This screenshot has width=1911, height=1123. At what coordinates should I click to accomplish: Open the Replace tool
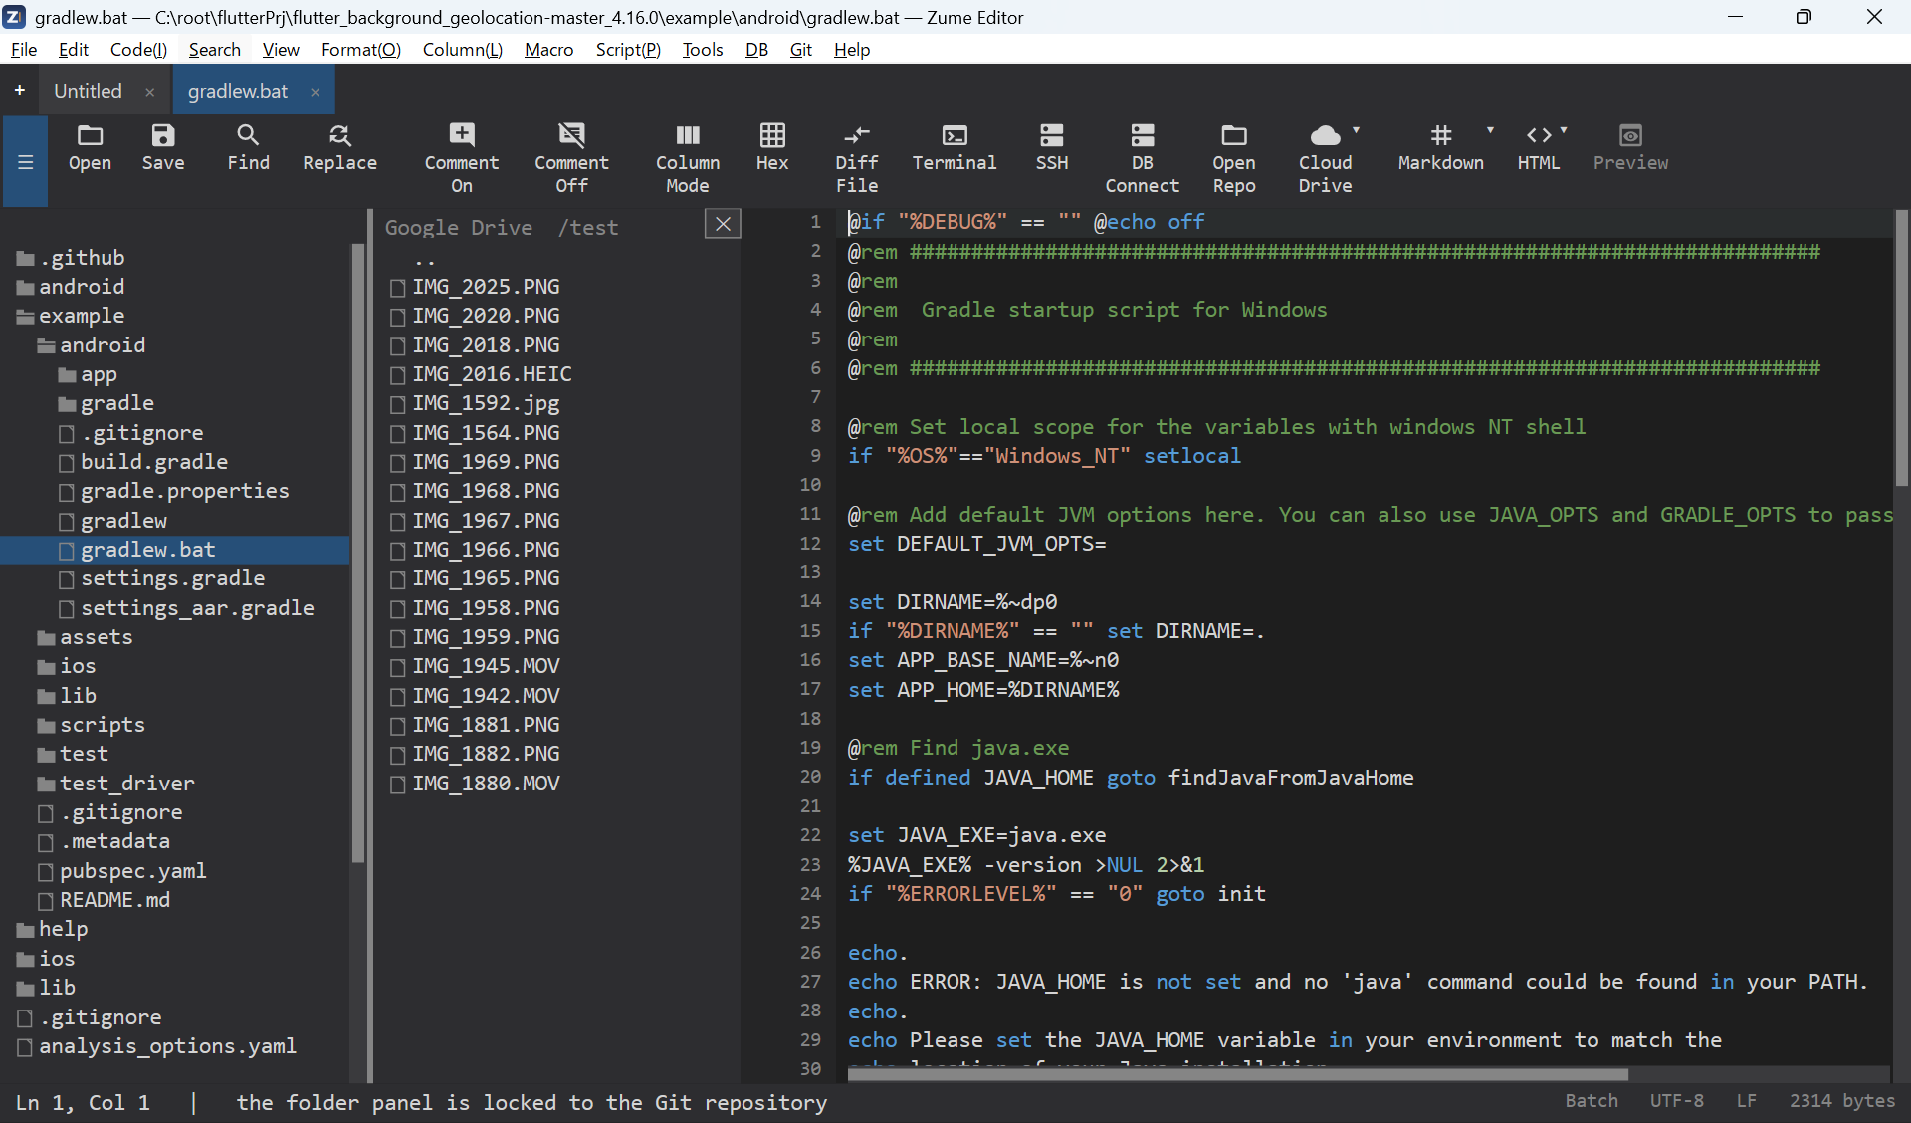(339, 148)
